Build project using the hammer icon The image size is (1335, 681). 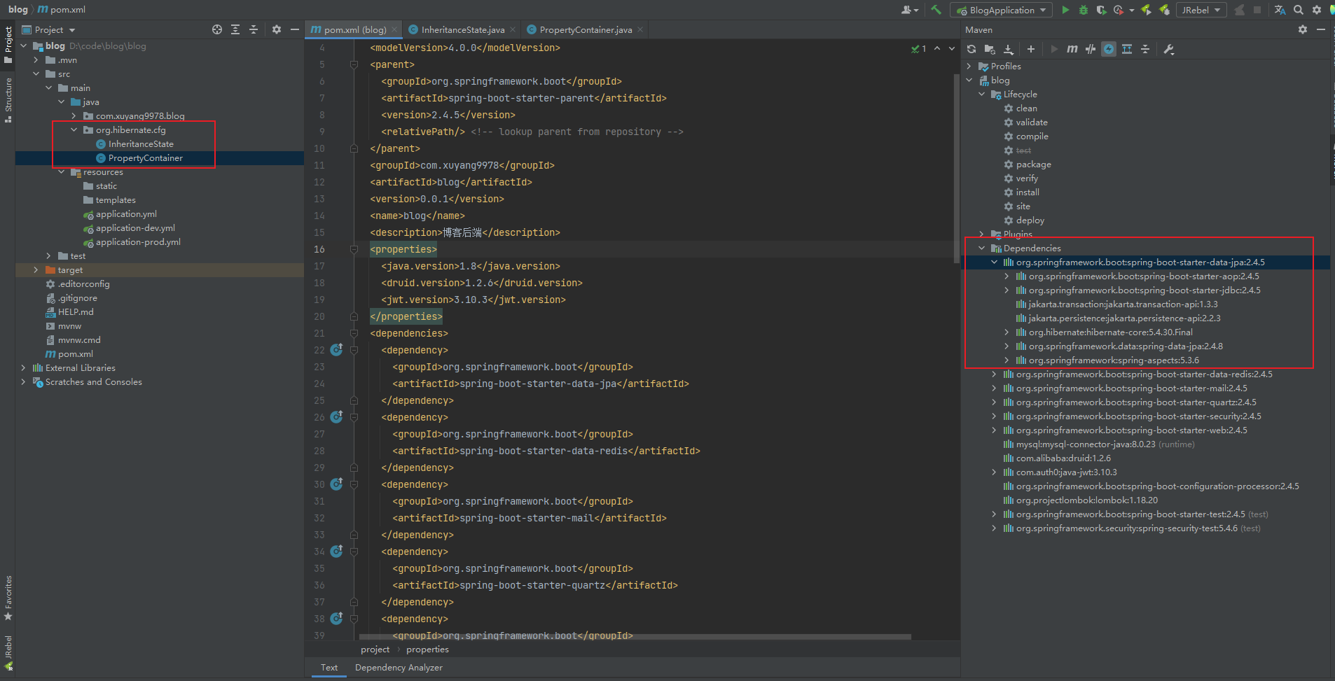point(936,10)
